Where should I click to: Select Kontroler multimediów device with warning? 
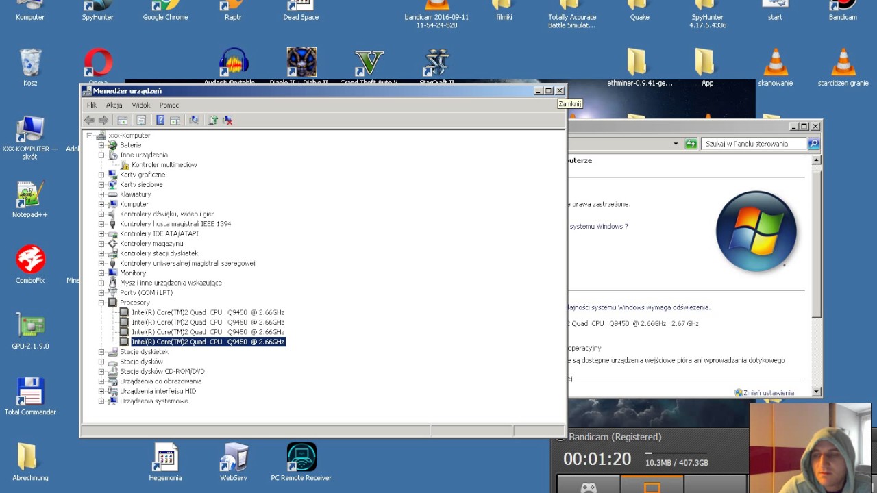pos(164,165)
